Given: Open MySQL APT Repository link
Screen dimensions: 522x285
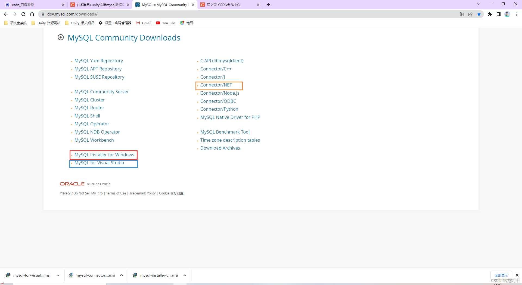Looking at the screenshot, I should coord(98,69).
